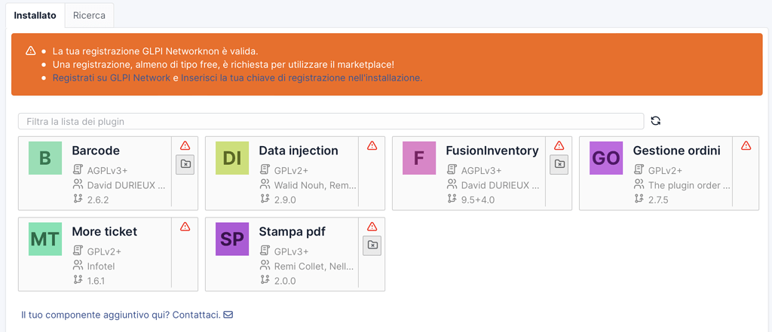Click the Data injection DI logo tile

coord(232,158)
